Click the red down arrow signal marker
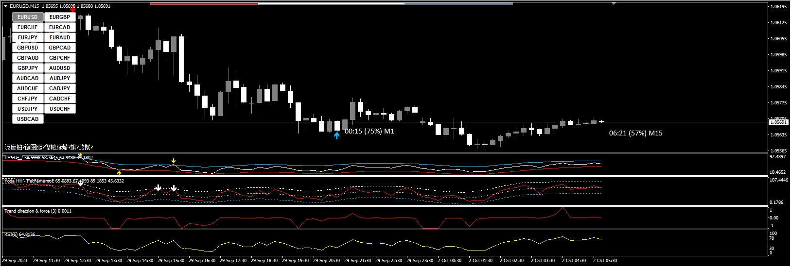Viewport: 791px width, 267px height. tap(72, 9)
